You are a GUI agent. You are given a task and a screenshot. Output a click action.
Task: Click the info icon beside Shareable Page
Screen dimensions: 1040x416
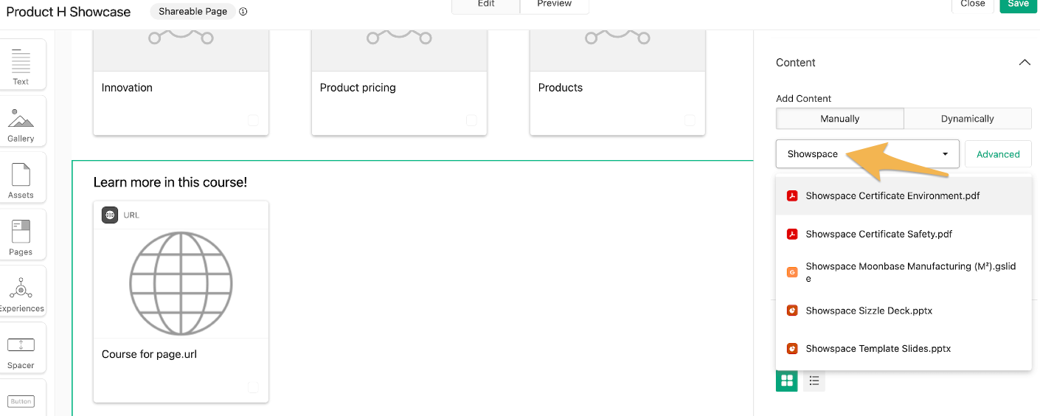(x=243, y=12)
